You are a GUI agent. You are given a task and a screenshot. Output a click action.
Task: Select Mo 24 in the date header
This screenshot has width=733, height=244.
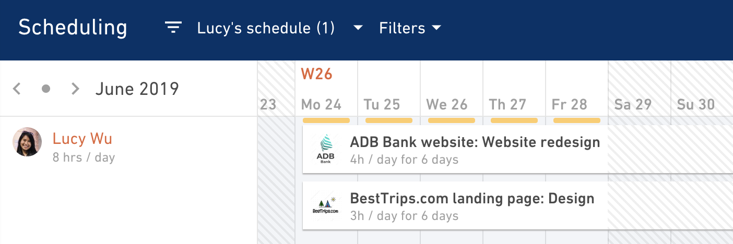tap(321, 105)
